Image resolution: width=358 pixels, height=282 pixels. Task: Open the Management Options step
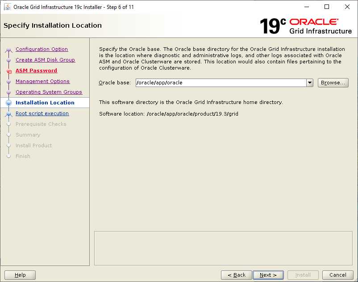[x=42, y=81]
